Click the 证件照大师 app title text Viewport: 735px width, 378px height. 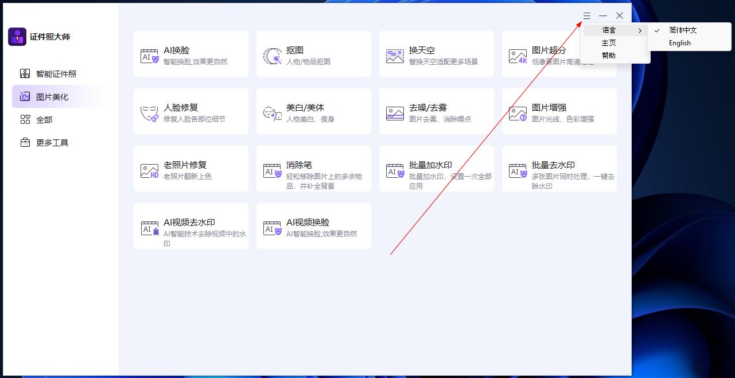[x=50, y=37]
